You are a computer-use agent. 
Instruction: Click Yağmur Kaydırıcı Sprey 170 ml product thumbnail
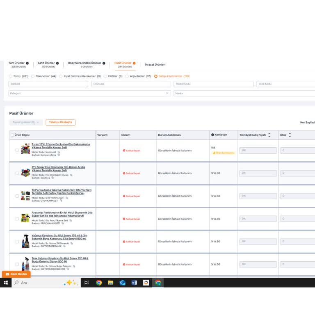[x=25, y=241]
